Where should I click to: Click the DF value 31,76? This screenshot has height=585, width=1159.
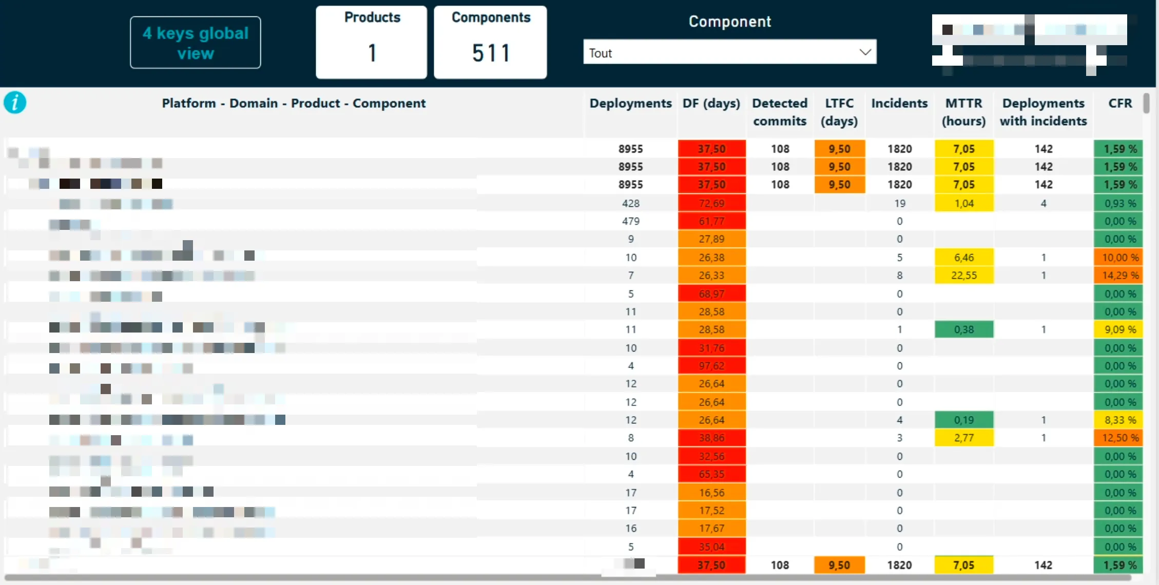[x=711, y=348]
